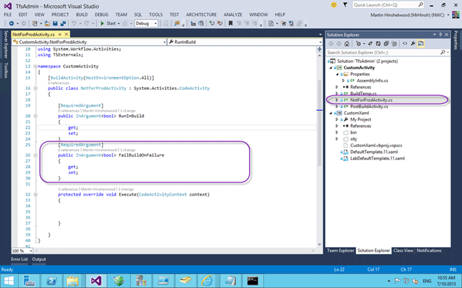
Task: Click the Toggle Bookmark toolbar icon
Action: [230, 23]
